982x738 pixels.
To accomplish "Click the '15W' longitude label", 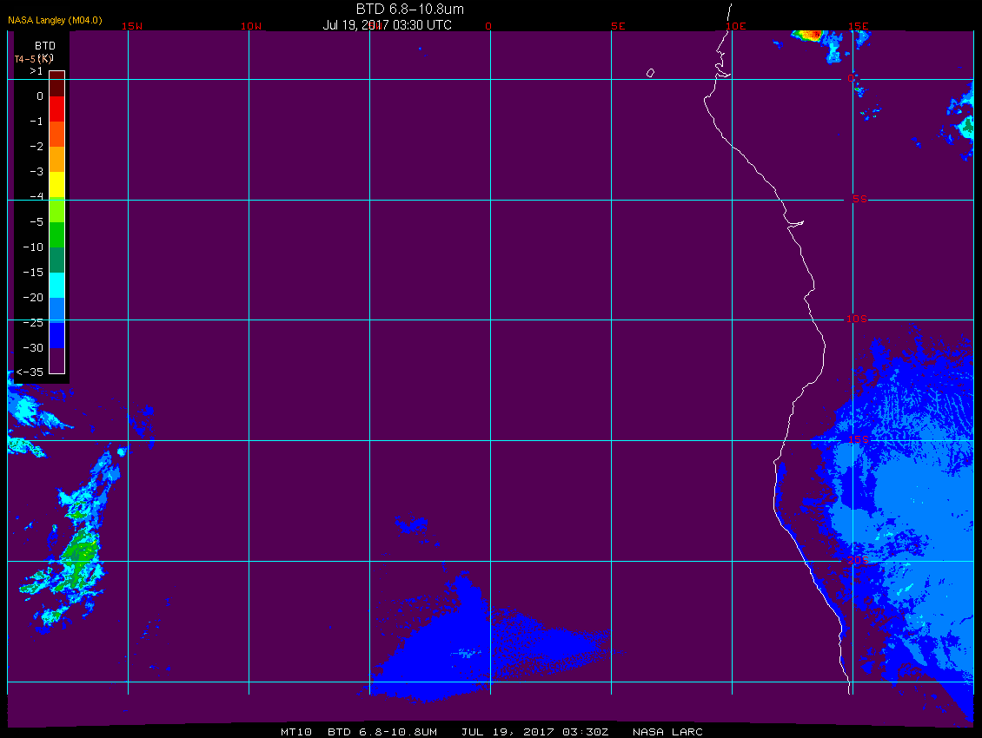I will coord(132,26).
